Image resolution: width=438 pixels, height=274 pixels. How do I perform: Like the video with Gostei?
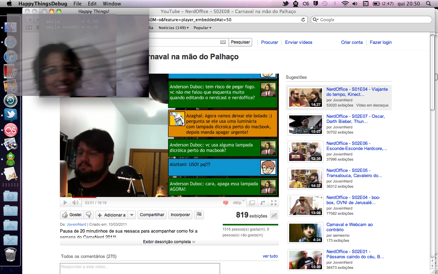pos(72,215)
